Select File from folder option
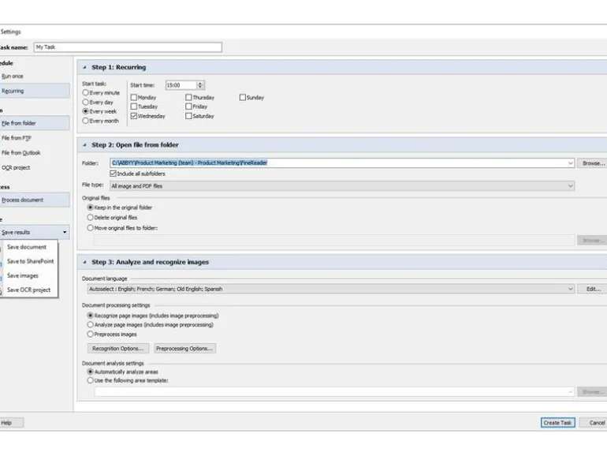The image size is (607, 456). (34, 123)
